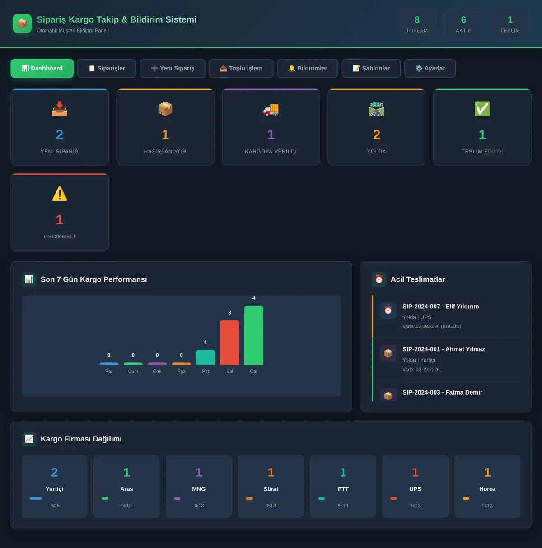Open the SIP-2024-001 Ahmet Yılmaz delivery
This screenshot has height=548, width=542.
coord(446,360)
